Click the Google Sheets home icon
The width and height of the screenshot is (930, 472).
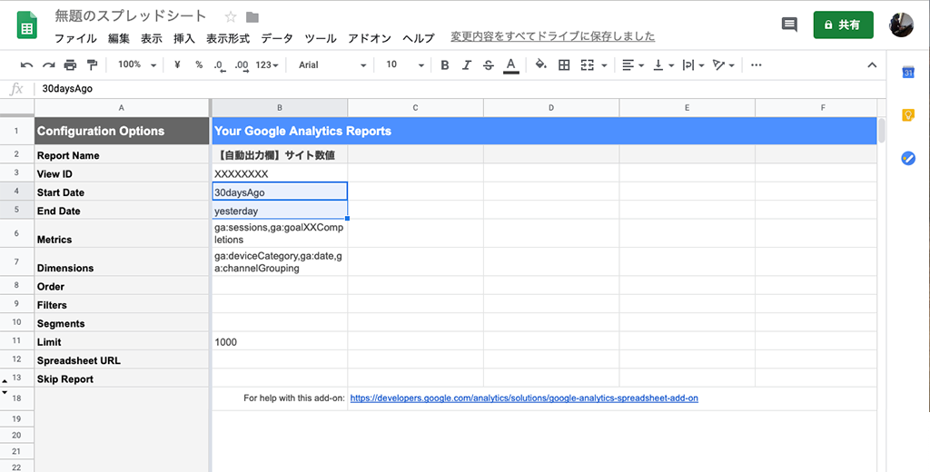[26, 26]
